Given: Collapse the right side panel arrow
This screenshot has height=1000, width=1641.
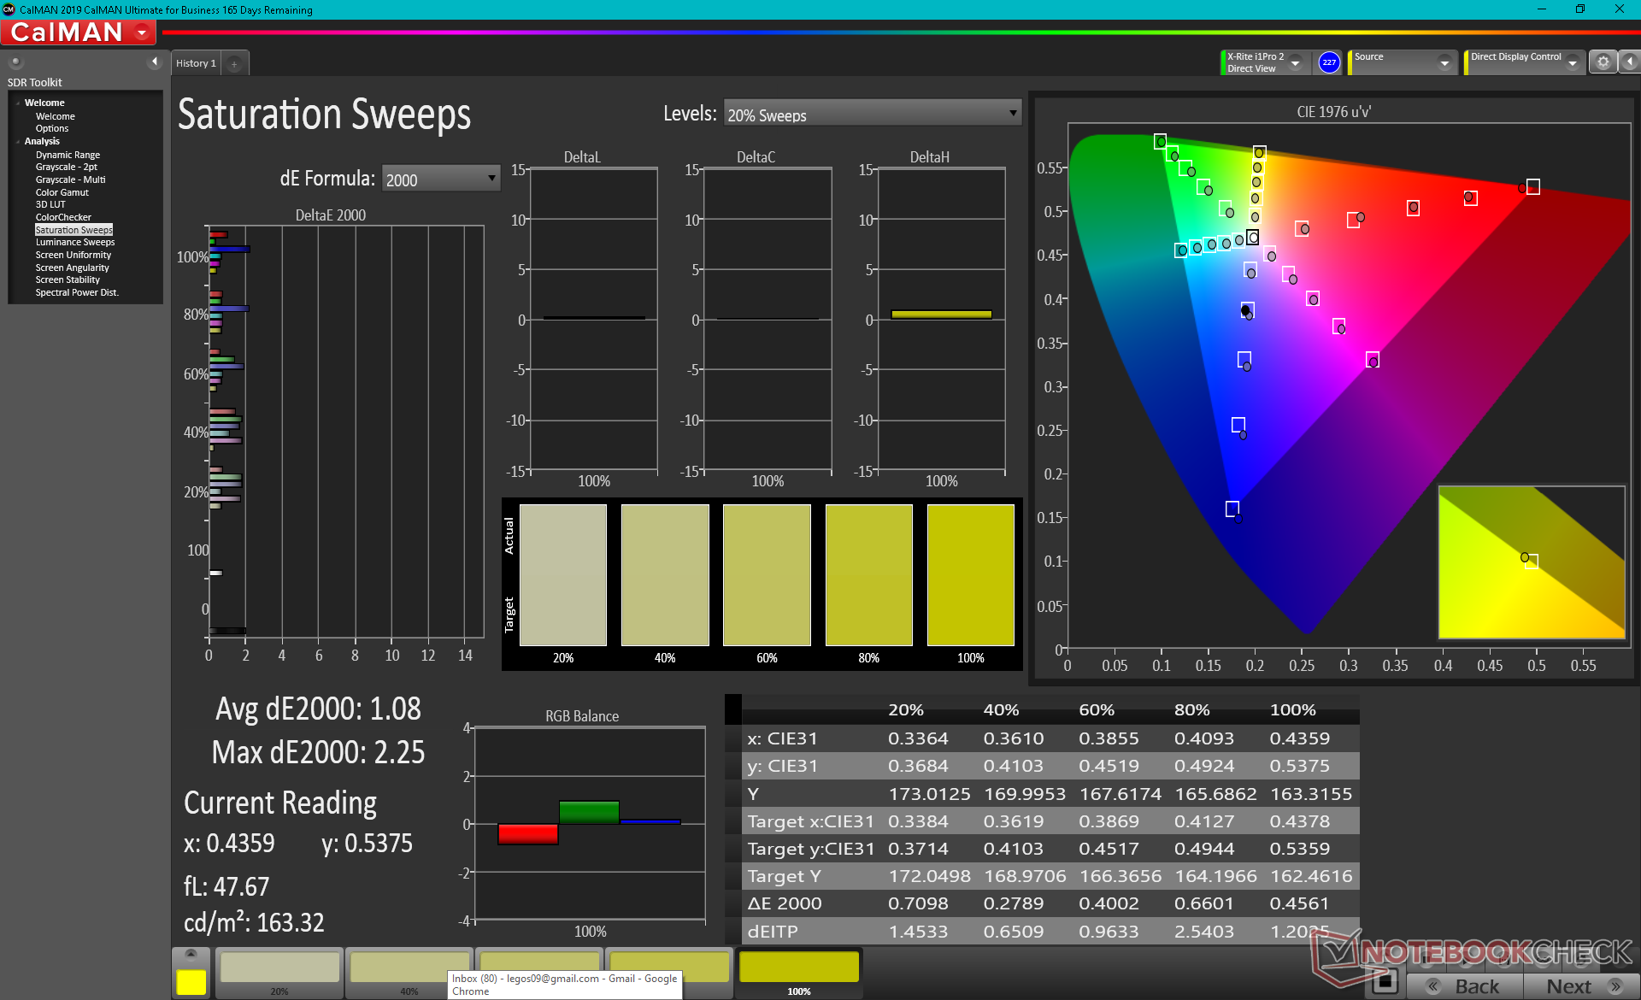Looking at the screenshot, I should (1630, 62).
